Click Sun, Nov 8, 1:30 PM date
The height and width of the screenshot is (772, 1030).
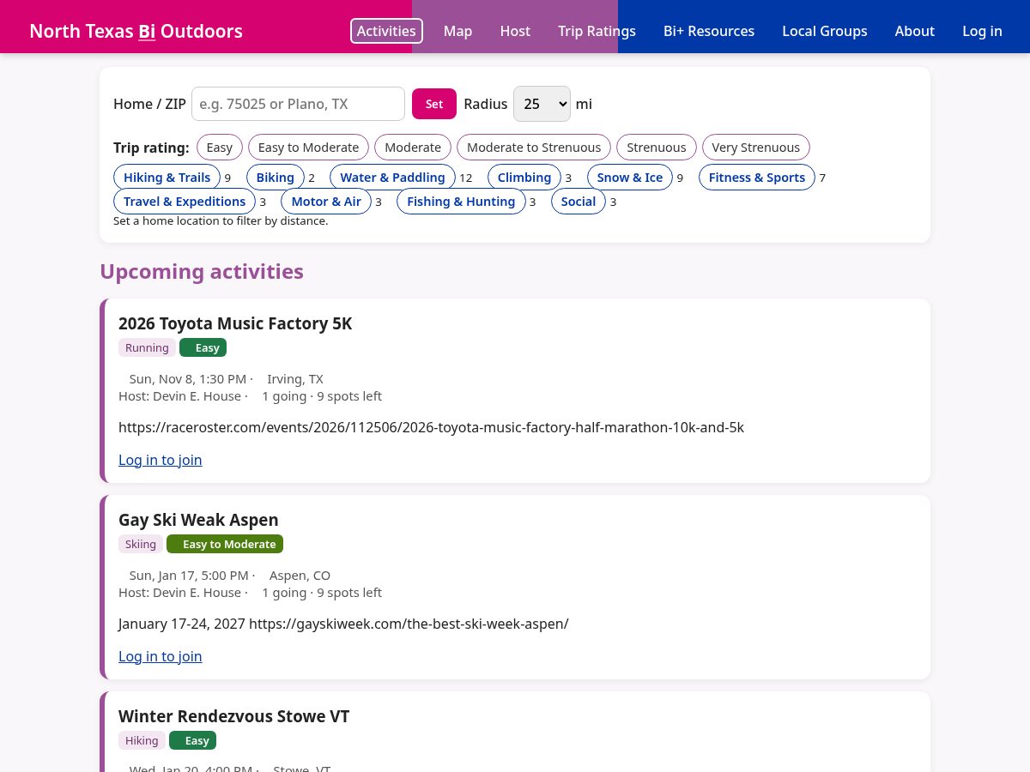(188, 379)
